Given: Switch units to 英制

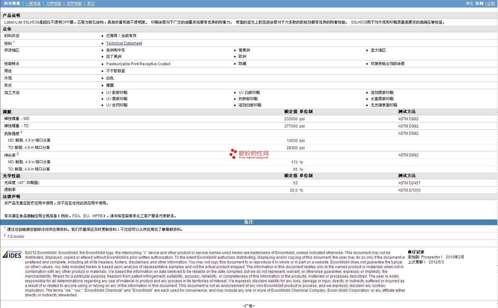Looking at the screenshot, I should [x=479, y=3].
